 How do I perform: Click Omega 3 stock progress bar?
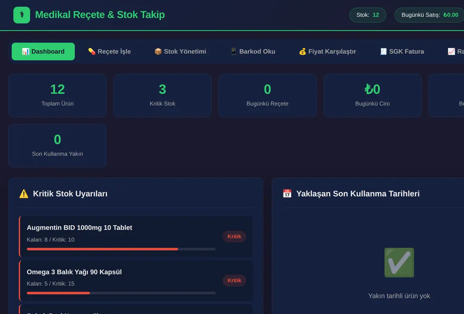[121, 293]
